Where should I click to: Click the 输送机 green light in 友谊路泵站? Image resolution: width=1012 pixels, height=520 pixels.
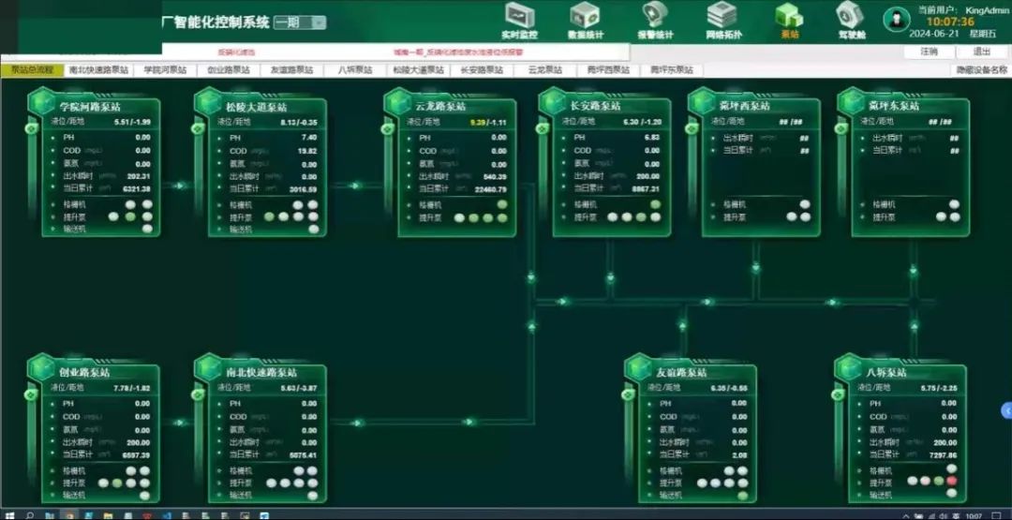pos(743,496)
